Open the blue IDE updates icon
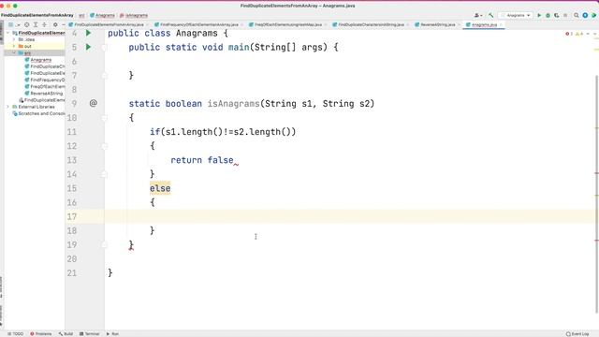This screenshot has width=599, height=337. click(x=585, y=15)
